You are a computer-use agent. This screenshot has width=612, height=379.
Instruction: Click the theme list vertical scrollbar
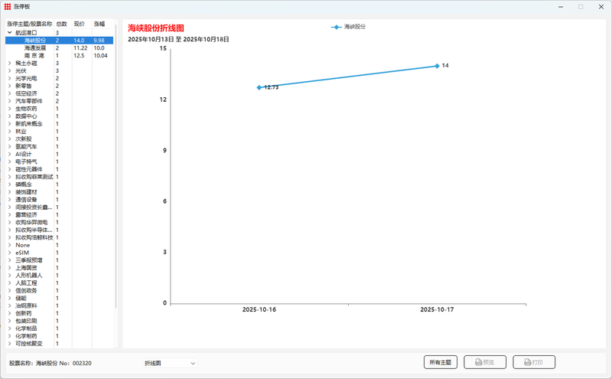coord(116,166)
